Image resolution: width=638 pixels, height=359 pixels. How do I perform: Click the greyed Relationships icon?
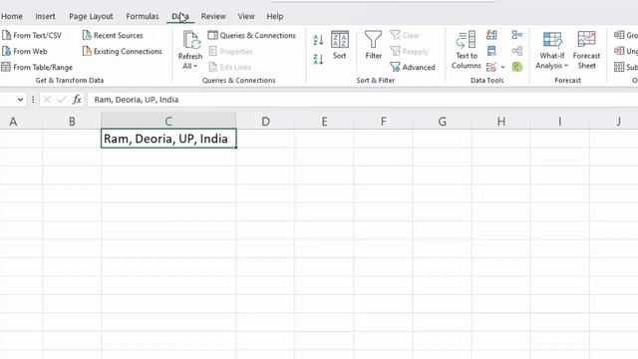tap(517, 51)
